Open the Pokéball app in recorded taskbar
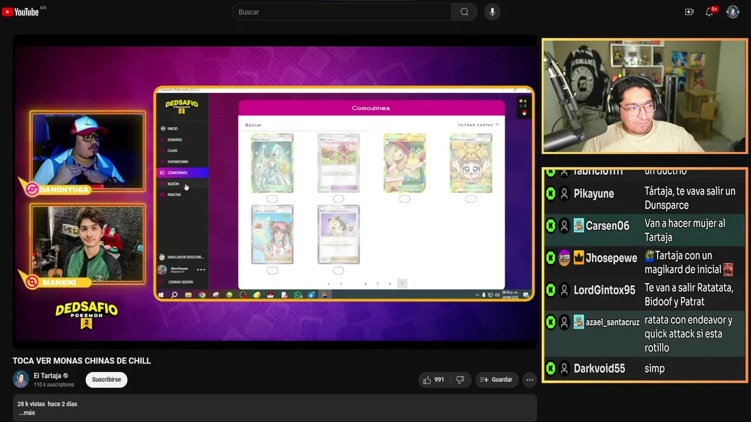751x422 pixels. (x=270, y=295)
